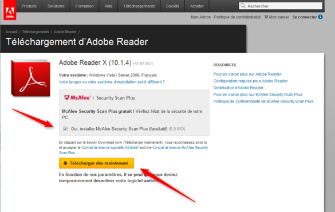The height and width of the screenshot is (212, 335).
Task: Open Politique de confidentialité de McAfee link
Action: point(263,101)
